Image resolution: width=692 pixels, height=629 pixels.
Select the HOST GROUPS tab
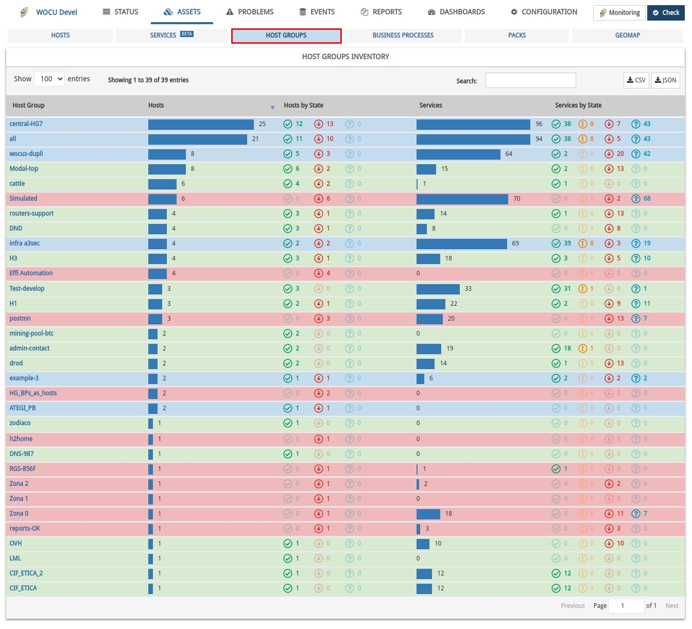(x=286, y=36)
